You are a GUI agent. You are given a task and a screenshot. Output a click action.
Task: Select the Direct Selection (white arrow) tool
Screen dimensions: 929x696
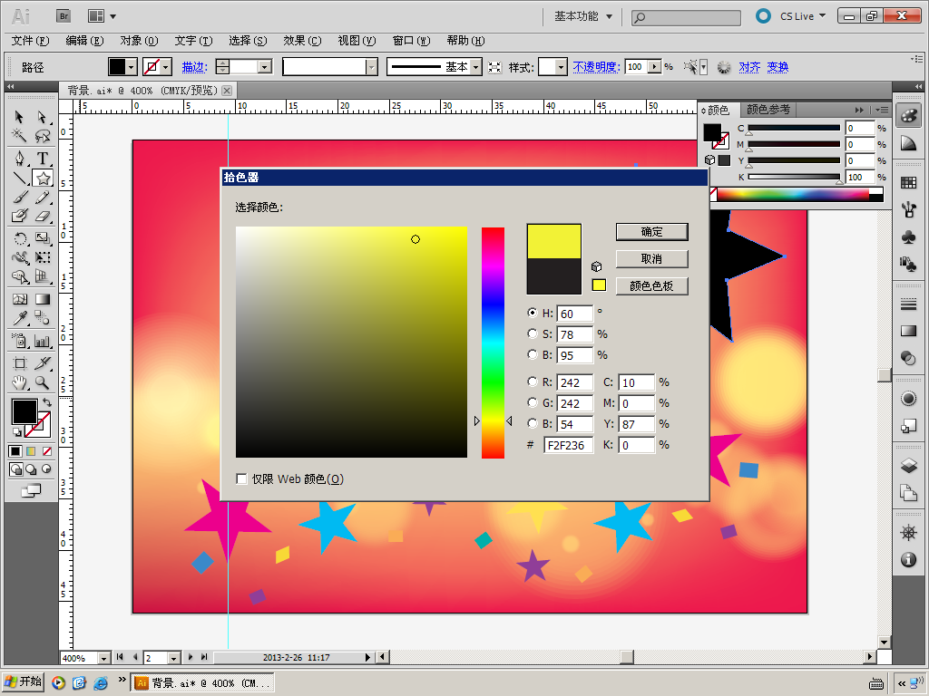click(42, 117)
